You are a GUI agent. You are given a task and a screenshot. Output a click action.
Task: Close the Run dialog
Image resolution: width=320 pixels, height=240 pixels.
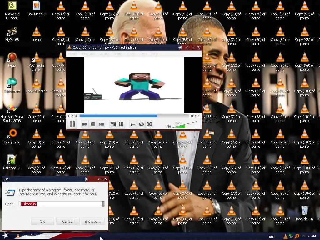(105, 179)
